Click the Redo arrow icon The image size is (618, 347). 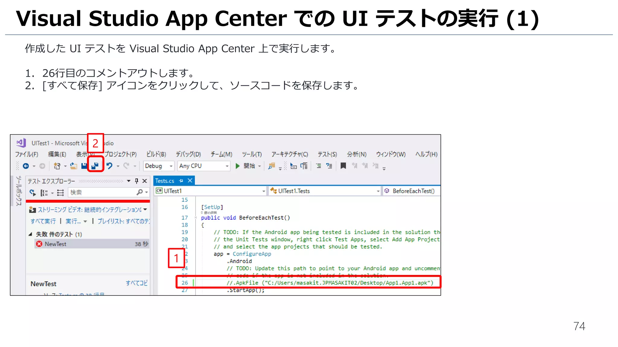126,166
